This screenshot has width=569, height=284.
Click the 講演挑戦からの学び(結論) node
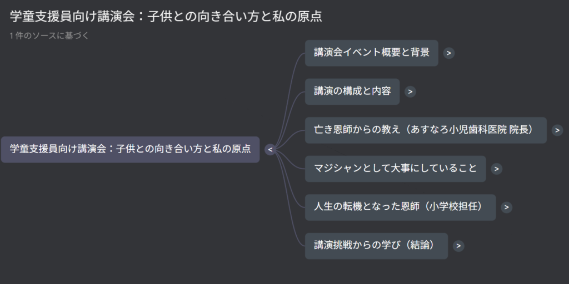click(376, 246)
